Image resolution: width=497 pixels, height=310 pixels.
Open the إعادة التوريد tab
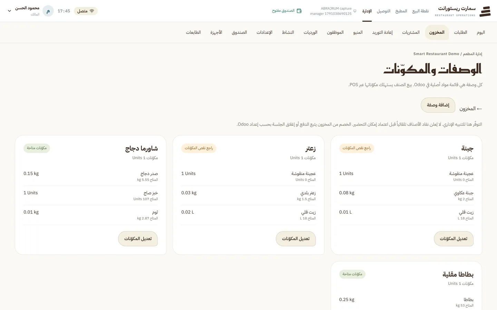(382, 32)
